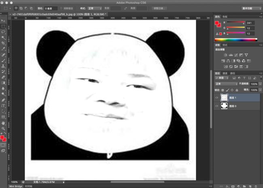The height and width of the screenshot is (188, 263).
Task: Enable intersect with selection mode
Action: click(x=31, y=8)
